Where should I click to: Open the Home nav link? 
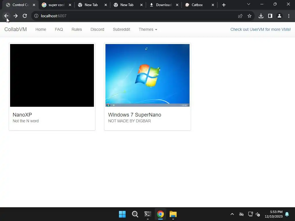pos(41,29)
